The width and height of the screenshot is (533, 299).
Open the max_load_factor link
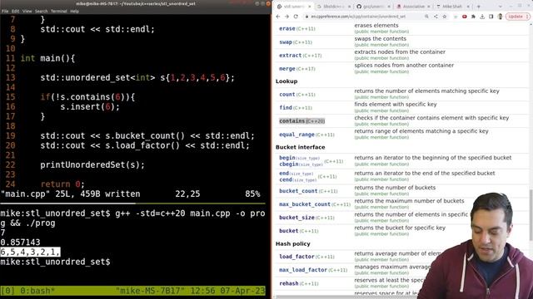pos(303,270)
